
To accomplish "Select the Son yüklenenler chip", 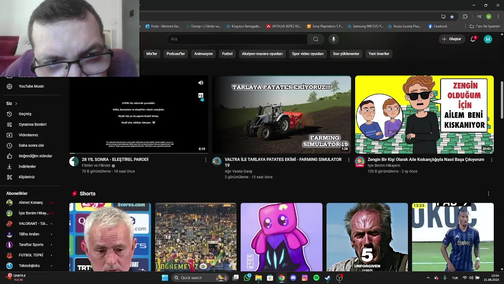I will click(346, 54).
